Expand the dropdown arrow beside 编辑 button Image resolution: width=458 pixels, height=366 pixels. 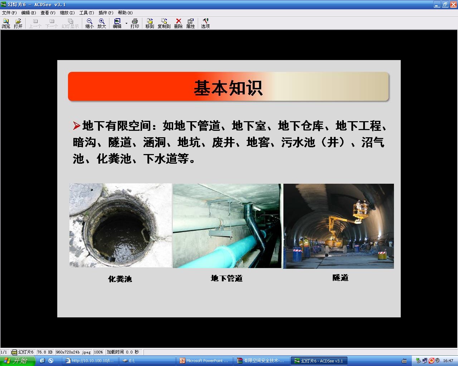pyautogui.click(x=126, y=24)
